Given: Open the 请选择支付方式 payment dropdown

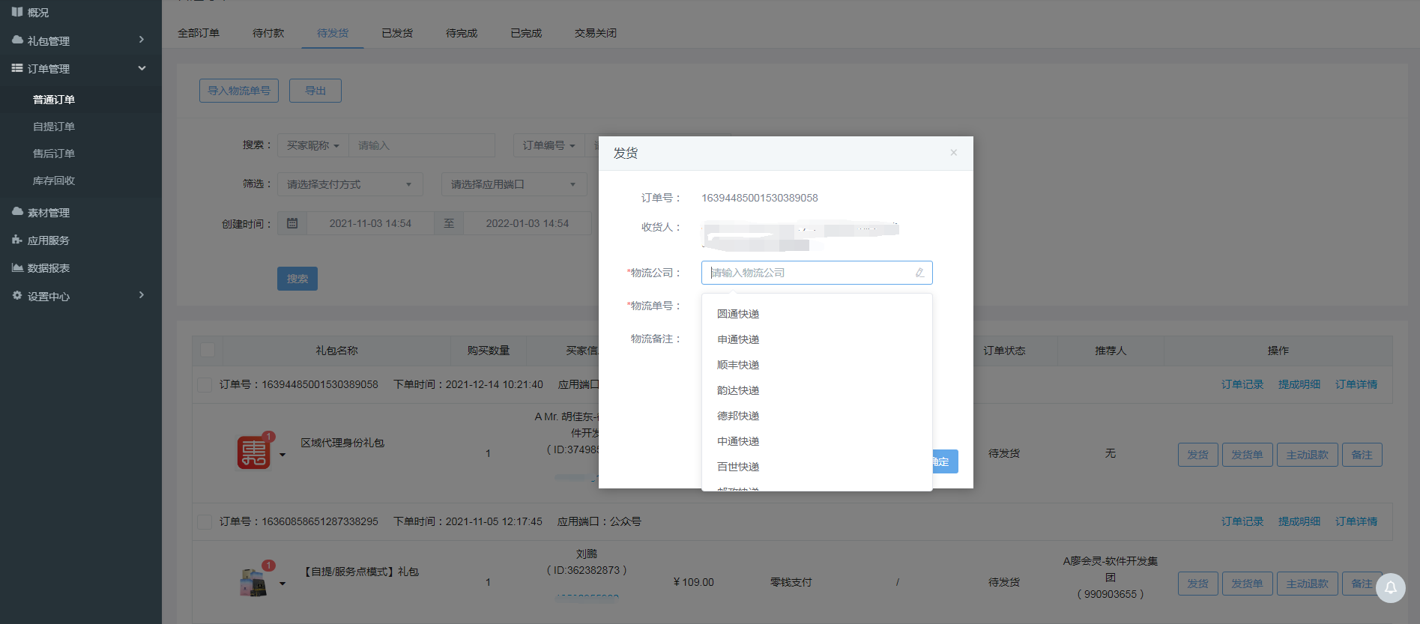Looking at the screenshot, I should tap(349, 184).
